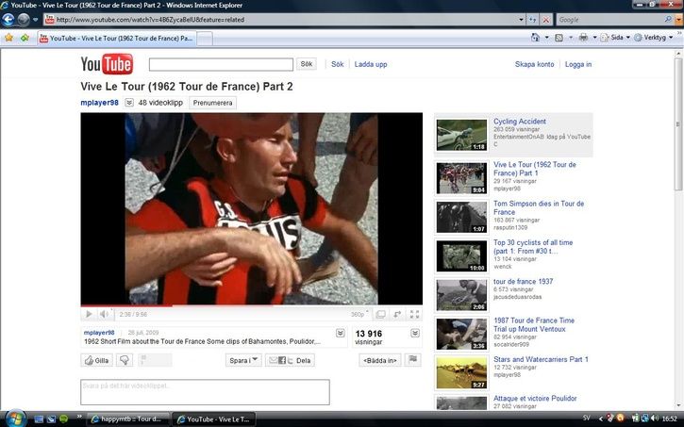Image resolution: width=684 pixels, height=427 pixels.
Task: Expand mplayer98 channel videos list
Action: tap(129, 103)
